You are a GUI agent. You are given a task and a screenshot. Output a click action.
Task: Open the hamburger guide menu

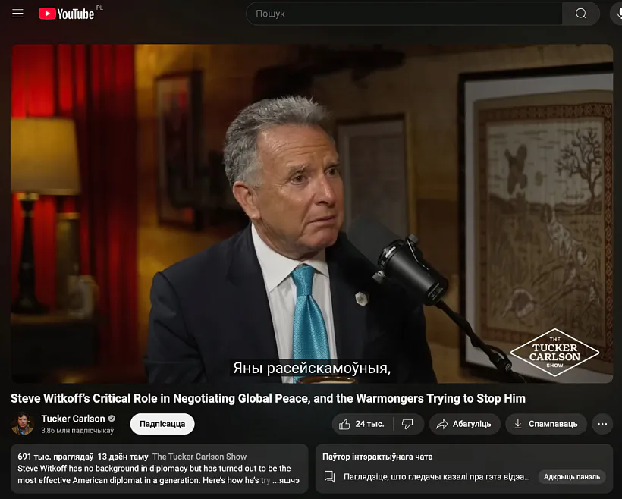coord(18,14)
